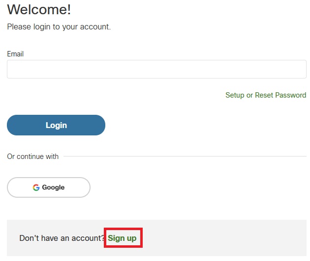The height and width of the screenshot is (261, 310).
Task: Place the cursor in the empty Email textbox
Action: [x=156, y=69]
